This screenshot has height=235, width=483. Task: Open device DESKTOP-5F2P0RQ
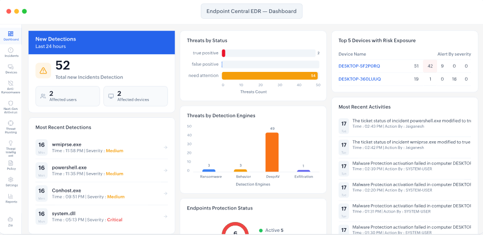[359, 66]
